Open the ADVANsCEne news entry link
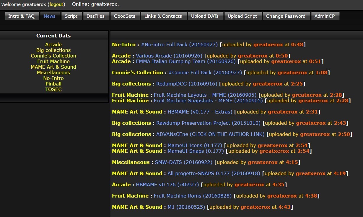 coord(210,134)
